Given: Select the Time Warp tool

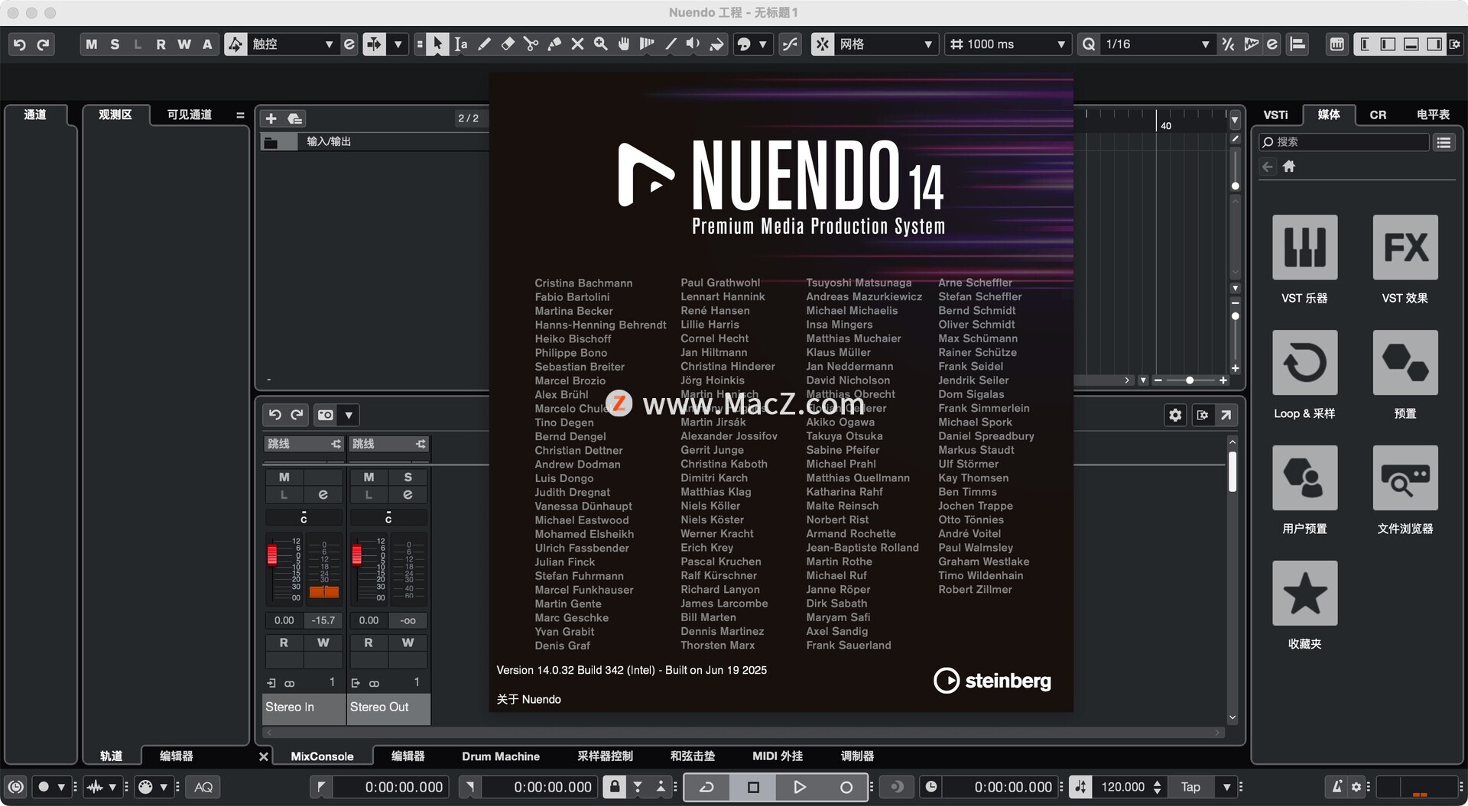Looking at the screenshot, I should (x=647, y=44).
